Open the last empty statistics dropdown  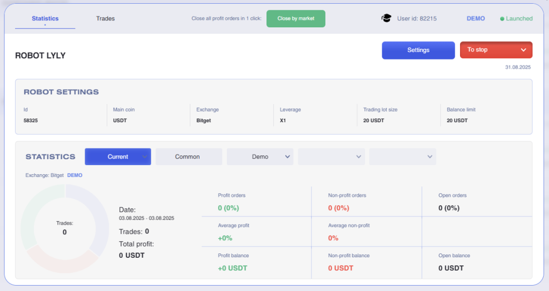tap(403, 156)
